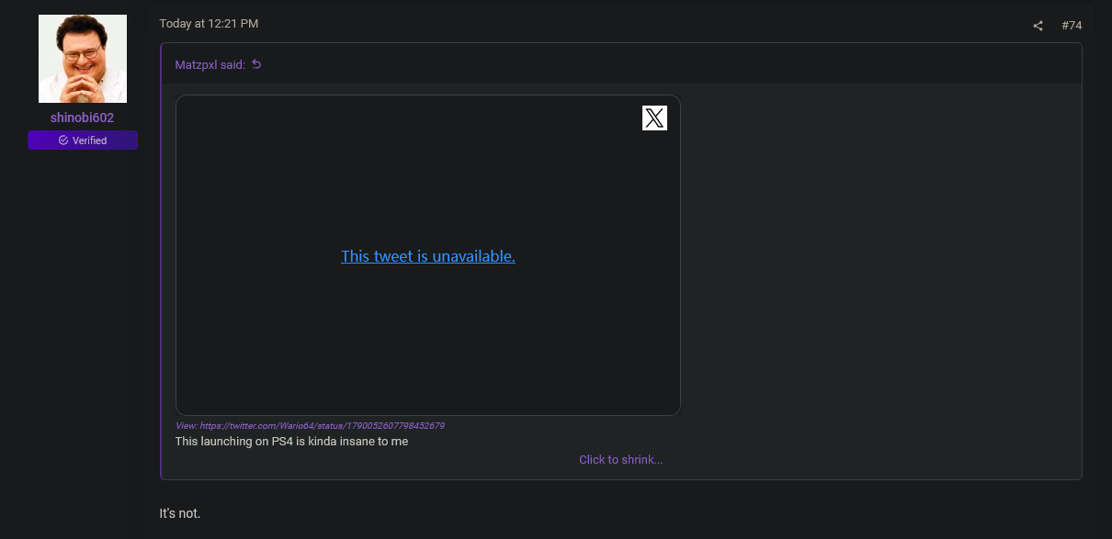Click the blank quote area right of the tweet embed
The width and height of the screenshot is (1112, 539).
click(x=873, y=257)
